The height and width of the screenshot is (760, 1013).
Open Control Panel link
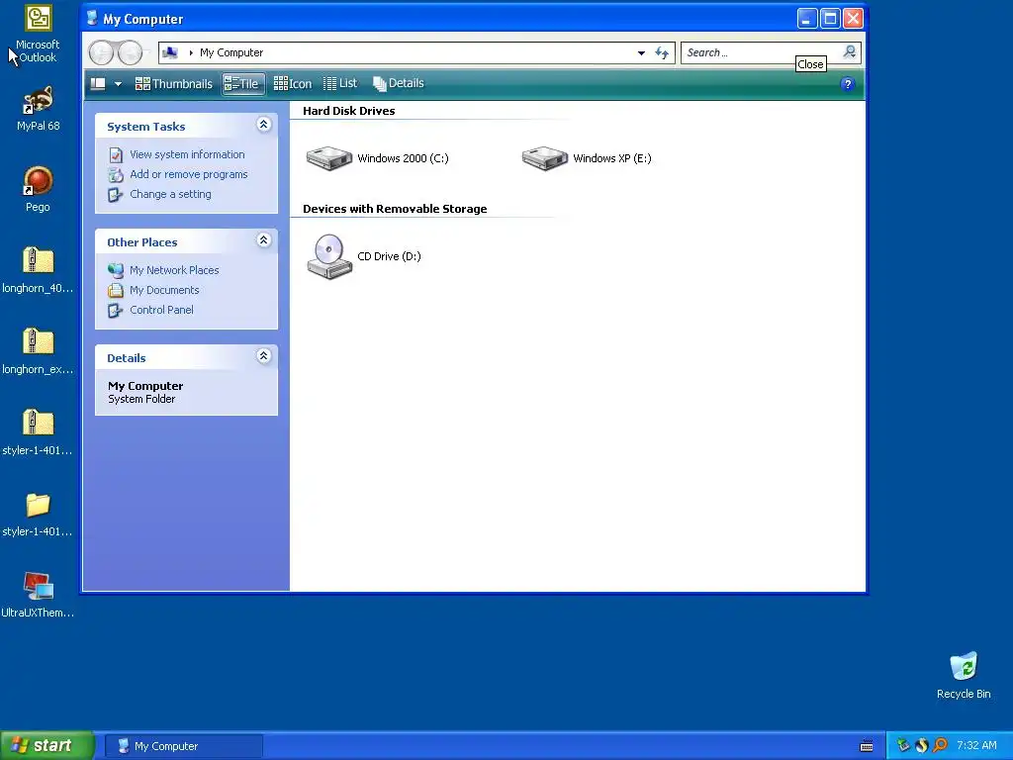click(161, 310)
